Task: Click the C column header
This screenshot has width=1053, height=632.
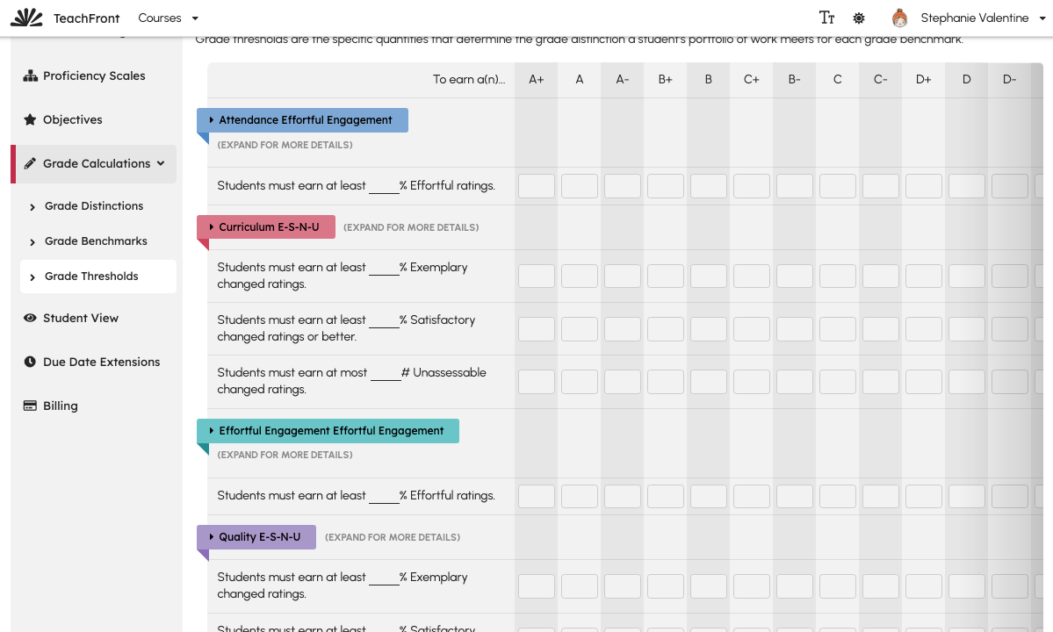Action: click(838, 79)
